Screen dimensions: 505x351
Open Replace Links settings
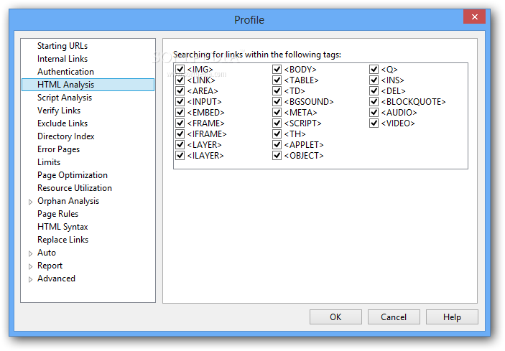pyautogui.click(x=62, y=240)
